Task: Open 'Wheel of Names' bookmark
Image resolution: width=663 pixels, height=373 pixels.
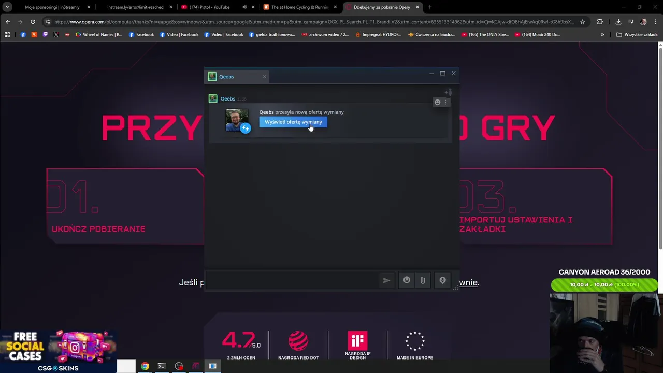Action: point(99,35)
